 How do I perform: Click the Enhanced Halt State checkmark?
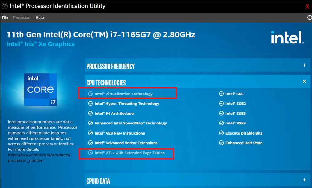[221, 143]
